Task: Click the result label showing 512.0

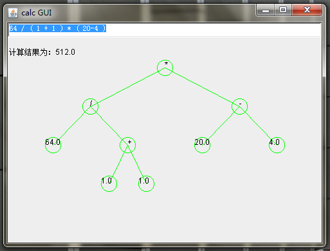Action: [x=42, y=52]
